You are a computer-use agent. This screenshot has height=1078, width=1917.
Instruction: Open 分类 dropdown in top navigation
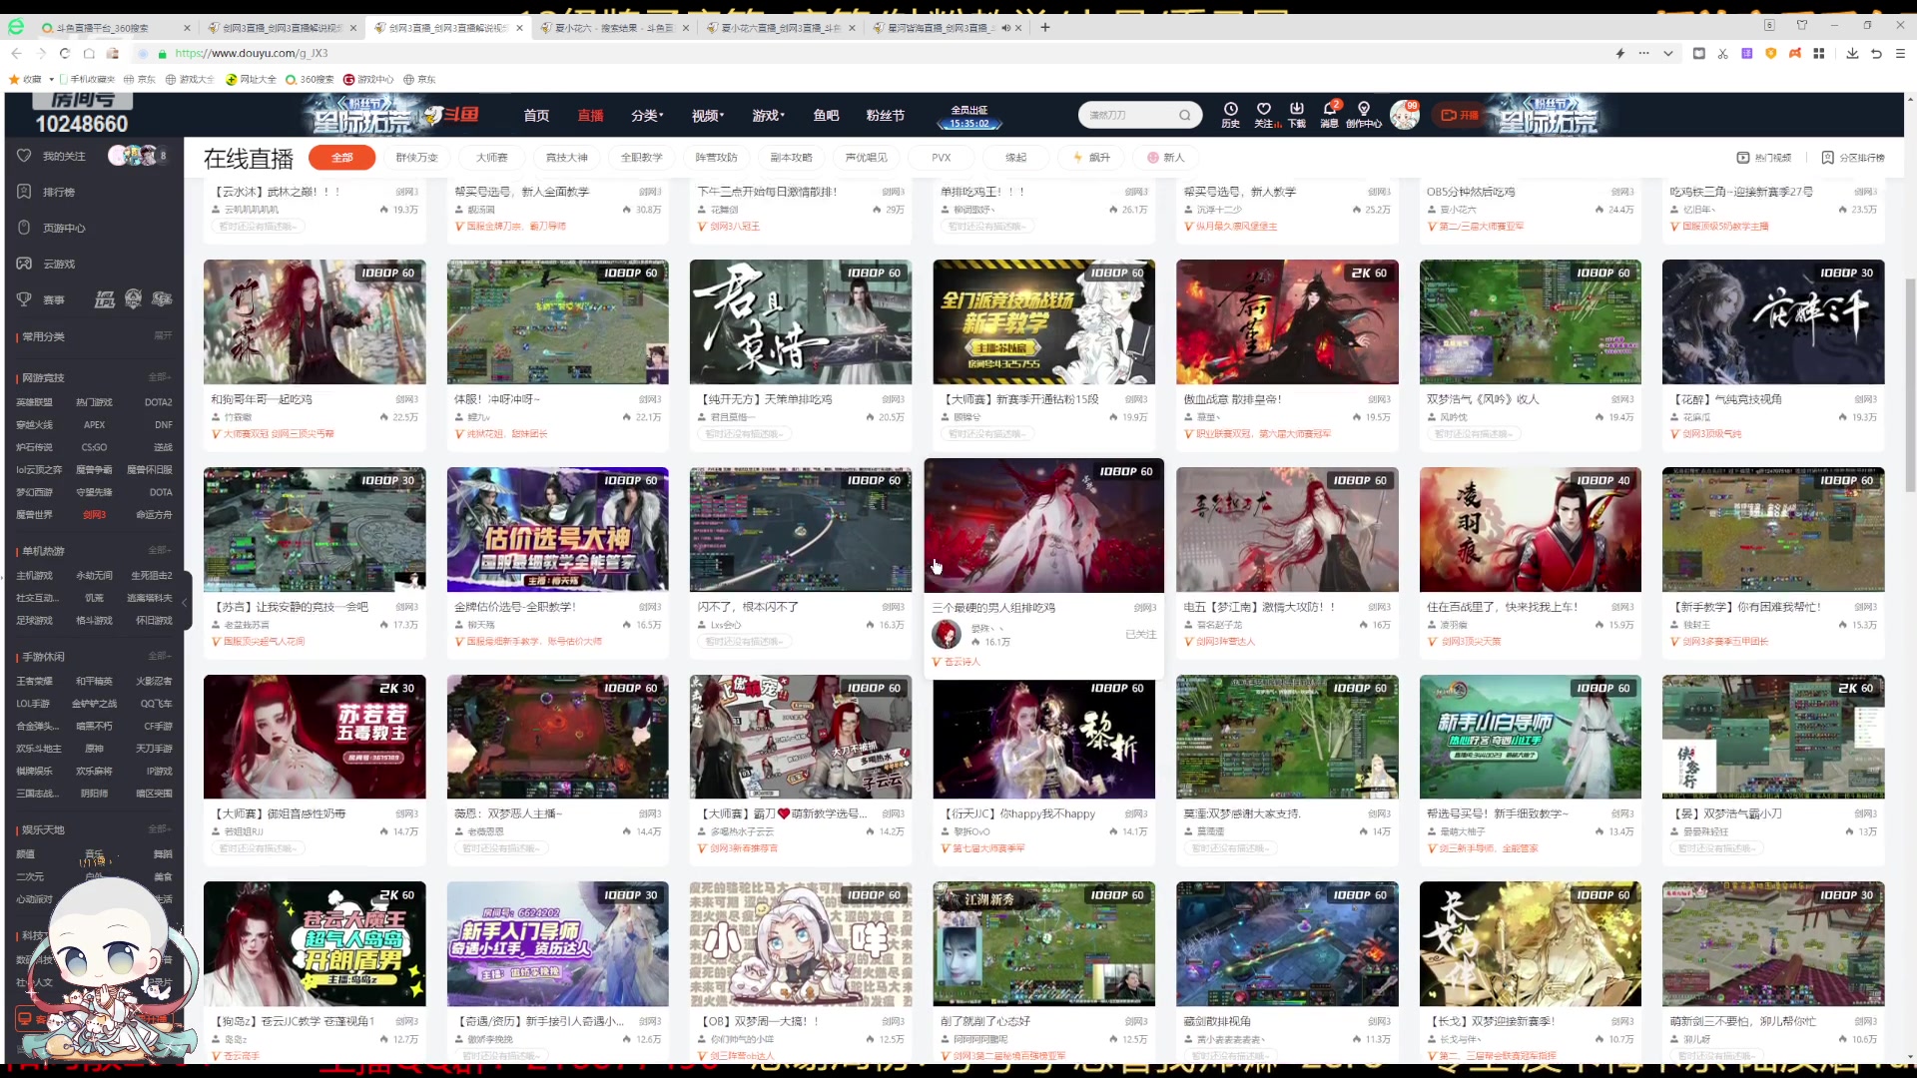[647, 116]
